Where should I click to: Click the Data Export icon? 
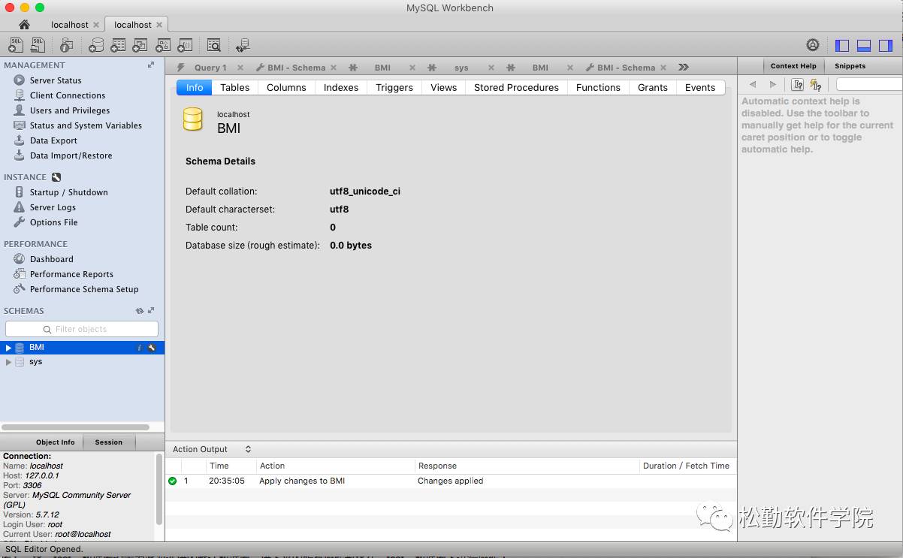[x=20, y=140]
